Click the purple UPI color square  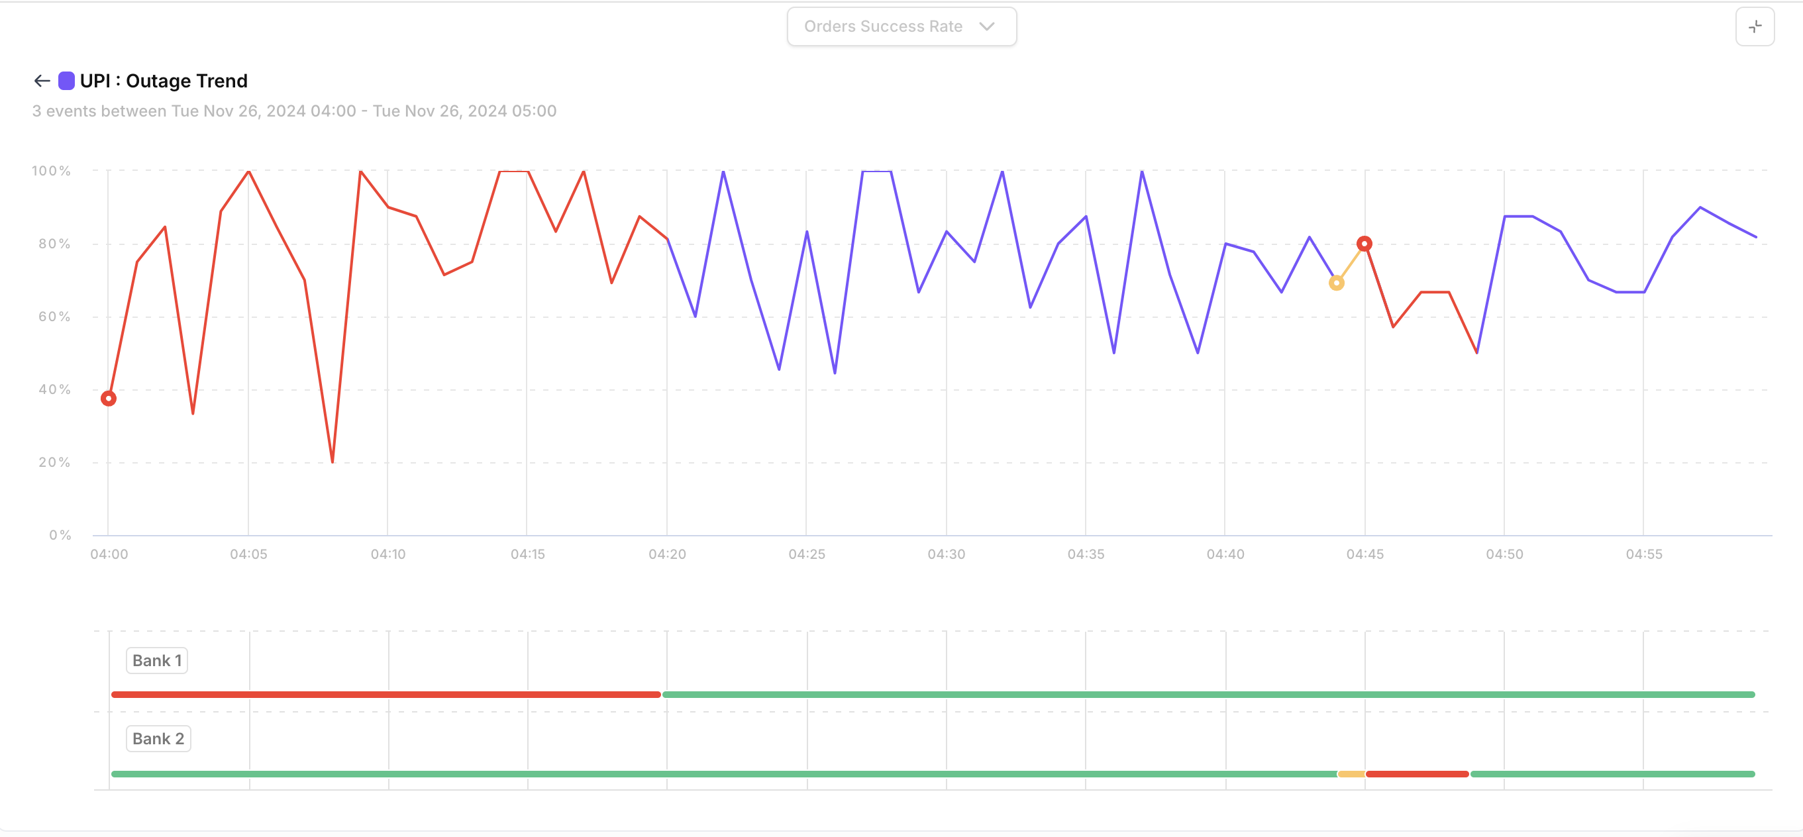pos(66,81)
